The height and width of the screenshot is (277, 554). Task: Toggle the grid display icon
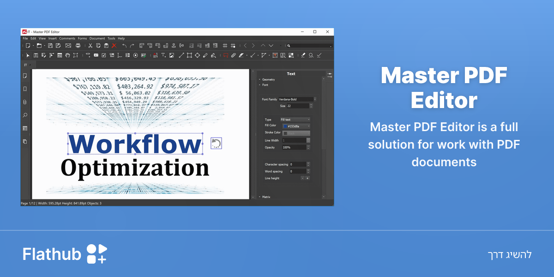pyautogui.click(x=225, y=46)
